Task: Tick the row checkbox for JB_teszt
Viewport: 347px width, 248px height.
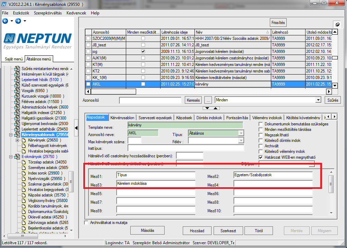Action: coord(88,45)
